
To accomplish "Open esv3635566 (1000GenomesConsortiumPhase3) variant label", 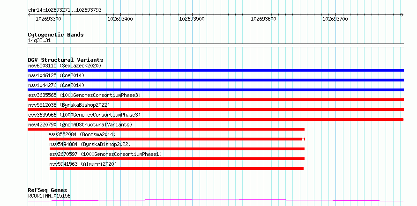I will tap(84, 115).
